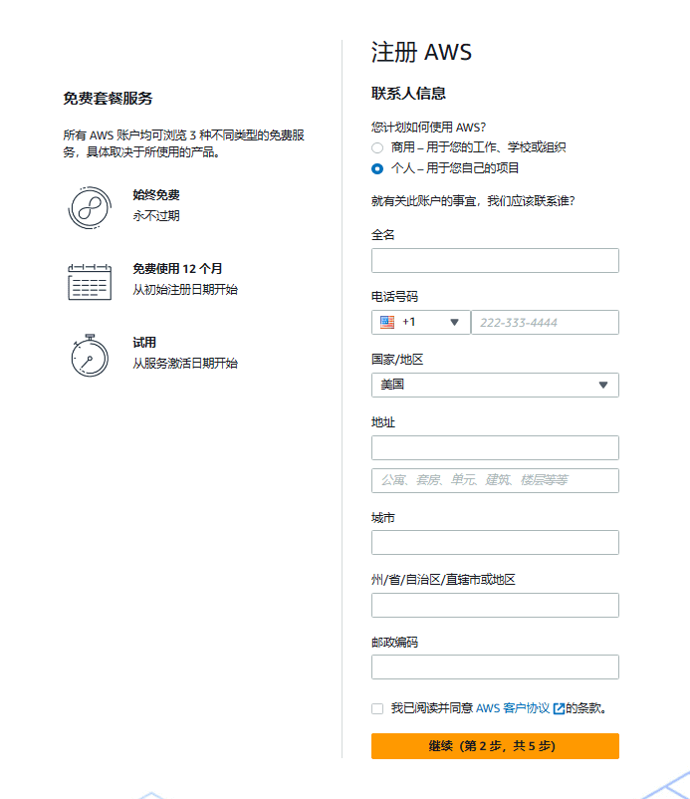The height and width of the screenshot is (799, 690).
Task: Click the 您计划如何使用 AWS? question text
Action: click(429, 127)
